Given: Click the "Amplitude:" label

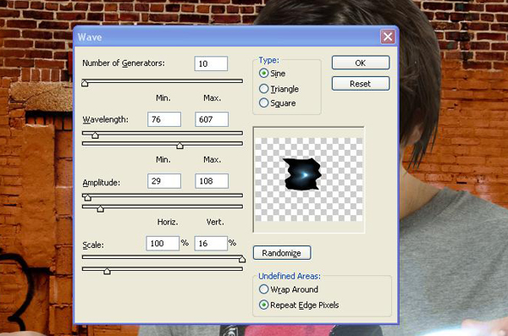Looking at the screenshot, I should tap(101, 183).
